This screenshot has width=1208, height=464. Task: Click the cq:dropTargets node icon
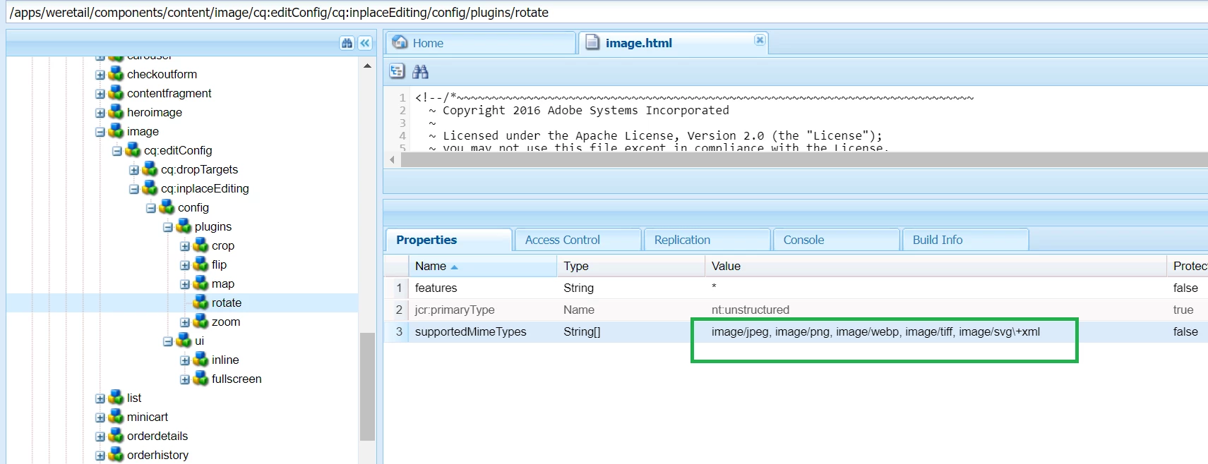tap(150, 169)
